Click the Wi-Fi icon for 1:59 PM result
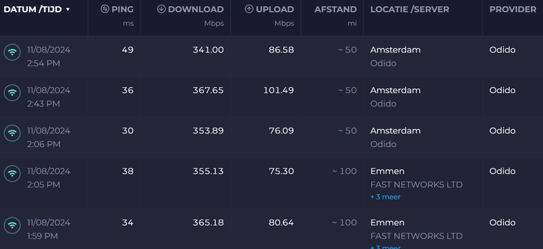Image resolution: width=543 pixels, height=249 pixels. [12, 225]
